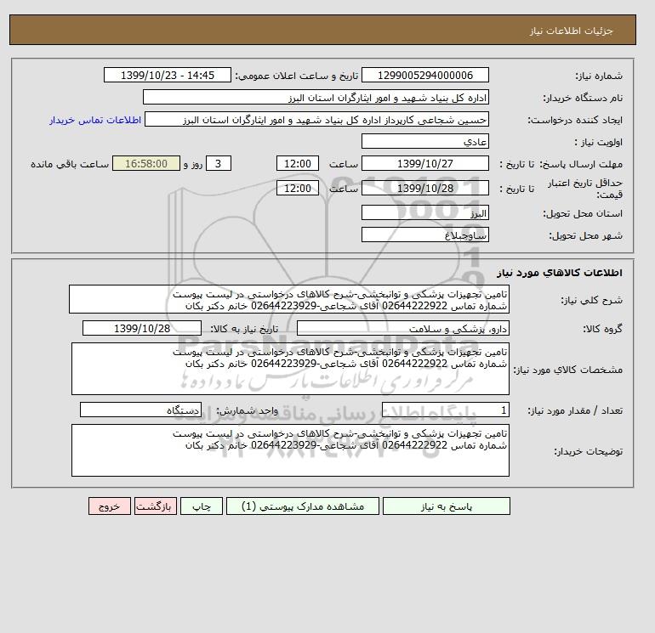Click the توضیحات خریدار text area

pyautogui.click(x=290, y=450)
